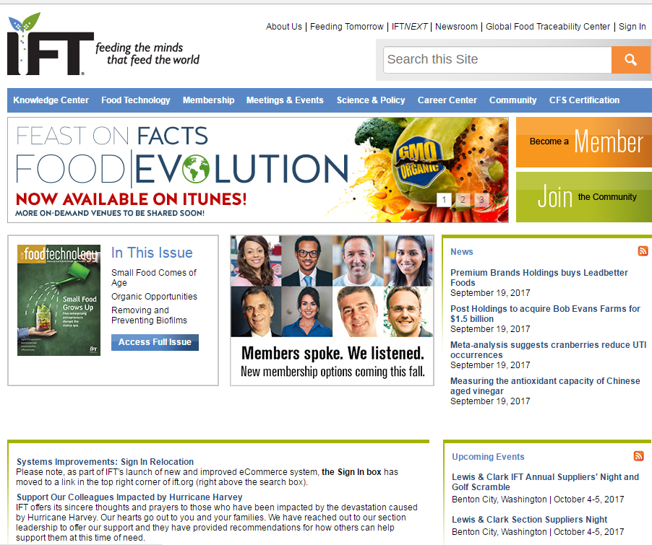
Task: Open Science & Policy menu
Action: coord(371,100)
